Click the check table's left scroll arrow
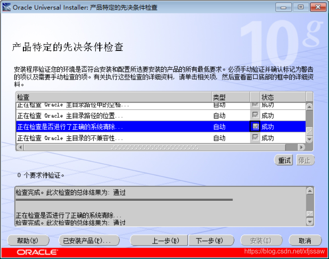Image resolution: width=329 pixels, height=259 pixels. pyautogui.click(x=20, y=147)
